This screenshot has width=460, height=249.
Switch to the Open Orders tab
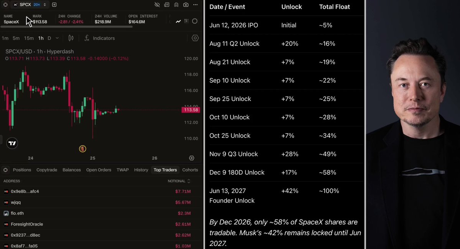[99, 170]
